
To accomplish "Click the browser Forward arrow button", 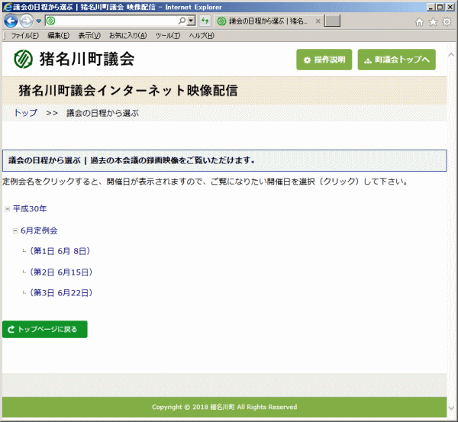I will point(27,21).
